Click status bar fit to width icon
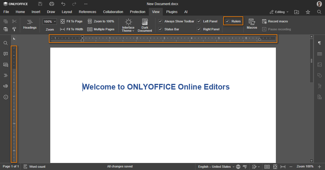This screenshot has height=170, width=325. pos(283,167)
